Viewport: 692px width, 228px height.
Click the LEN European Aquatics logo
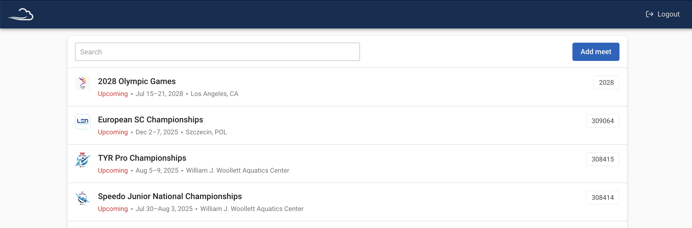point(83,122)
